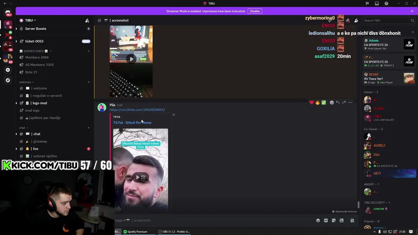Remove the TikTok embed with X
The width and height of the screenshot is (418, 235).
click(174, 115)
